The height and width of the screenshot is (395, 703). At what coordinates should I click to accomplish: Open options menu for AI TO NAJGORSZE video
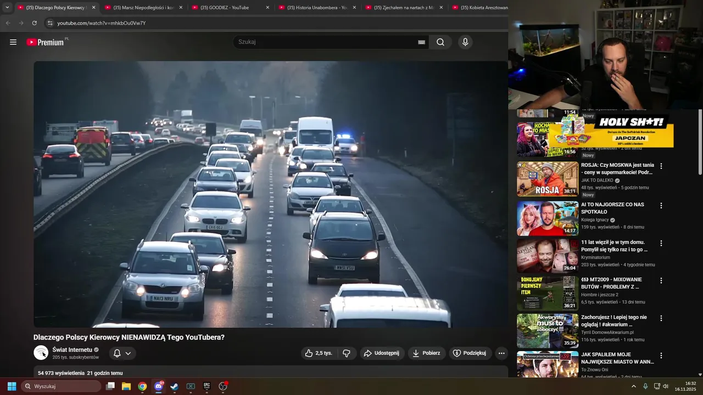pos(661,206)
